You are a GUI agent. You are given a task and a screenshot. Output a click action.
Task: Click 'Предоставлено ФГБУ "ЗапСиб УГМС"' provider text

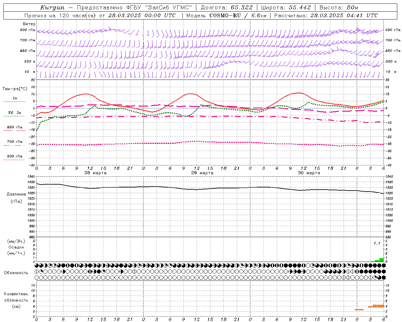coord(134,8)
